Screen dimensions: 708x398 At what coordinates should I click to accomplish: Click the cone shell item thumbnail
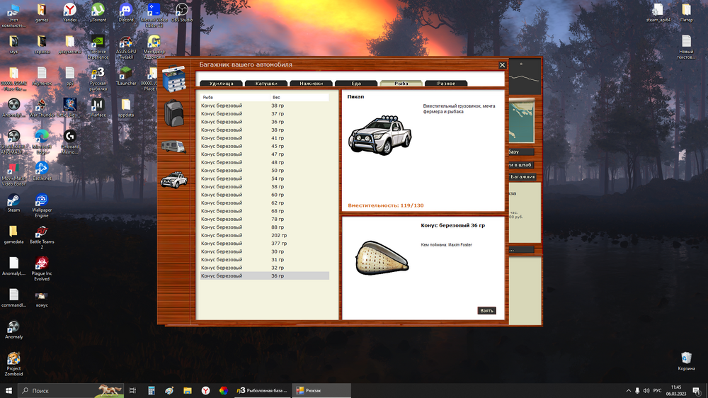tap(382, 258)
